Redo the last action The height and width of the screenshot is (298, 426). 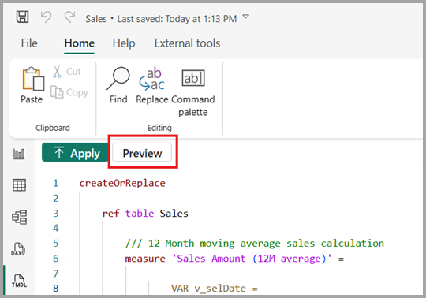click(69, 17)
